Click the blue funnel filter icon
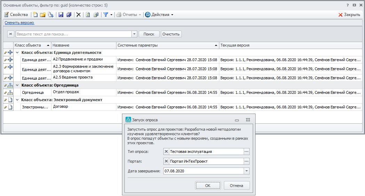 (x=106, y=15)
